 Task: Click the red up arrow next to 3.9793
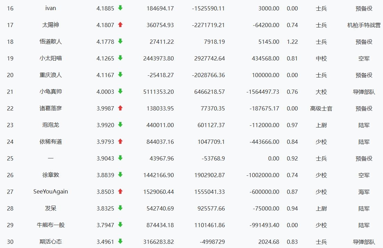120,141
